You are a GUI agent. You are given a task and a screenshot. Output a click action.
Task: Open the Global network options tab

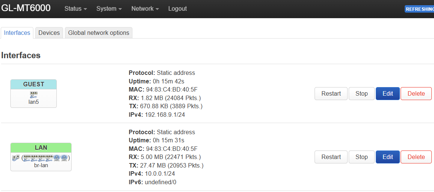click(x=99, y=33)
